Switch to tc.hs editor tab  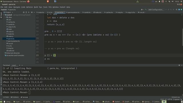click(50, 12)
